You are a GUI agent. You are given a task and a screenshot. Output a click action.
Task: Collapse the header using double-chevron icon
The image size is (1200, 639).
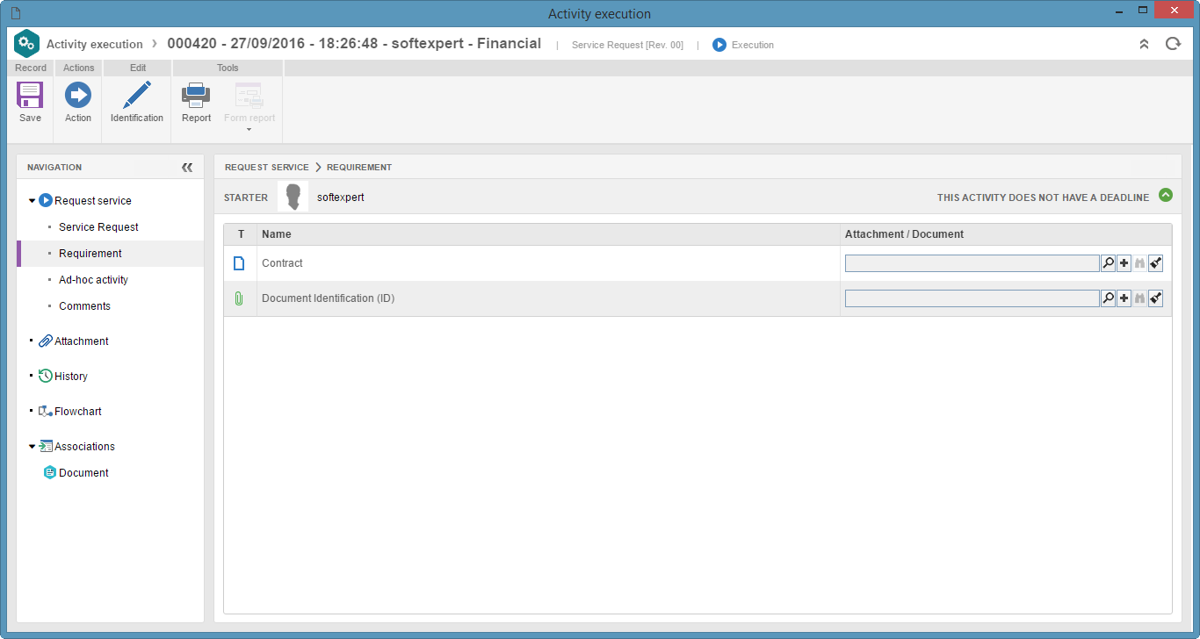pos(1144,44)
